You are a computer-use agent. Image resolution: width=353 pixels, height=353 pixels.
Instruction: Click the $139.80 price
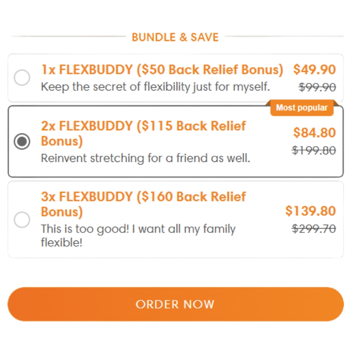tap(311, 211)
